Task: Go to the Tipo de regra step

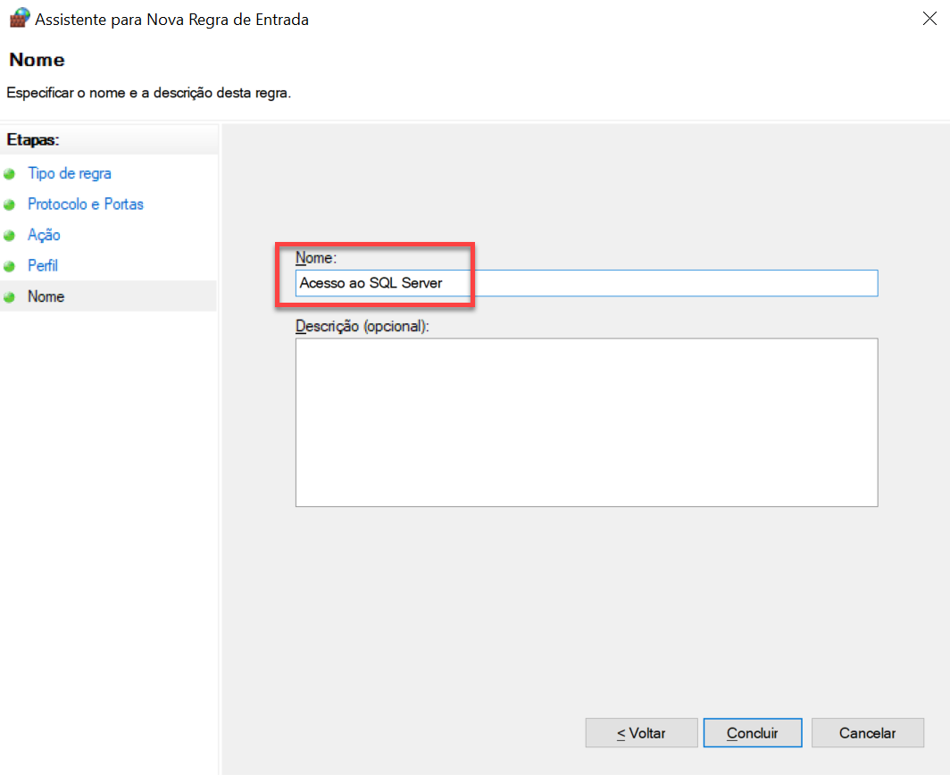Action: (x=70, y=173)
